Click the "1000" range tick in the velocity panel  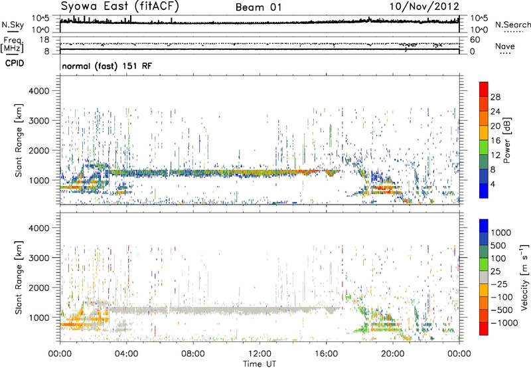(39, 318)
